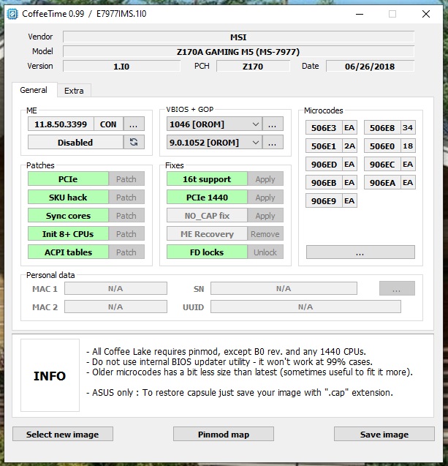448x466 pixels.
Task: Select microcode 906EA
Action: (382, 183)
